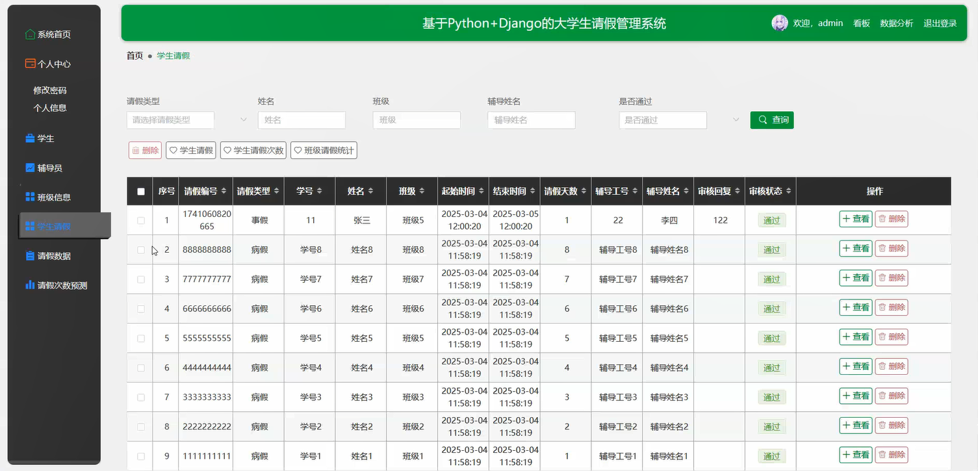The width and height of the screenshot is (978, 471).
Task: Open 个人信息 under 个人中心
Action: pos(50,108)
